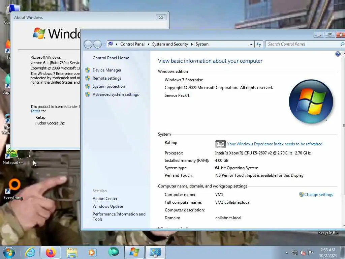Click the VM1.collabnet.local full computer name
The height and width of the screenshot is (259, 345).
point(232,202)
